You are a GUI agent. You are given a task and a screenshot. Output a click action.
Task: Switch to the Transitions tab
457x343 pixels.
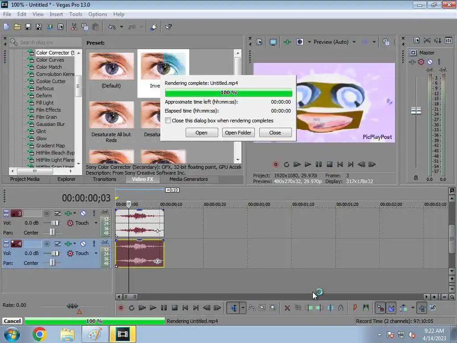[x=104, y=179]
